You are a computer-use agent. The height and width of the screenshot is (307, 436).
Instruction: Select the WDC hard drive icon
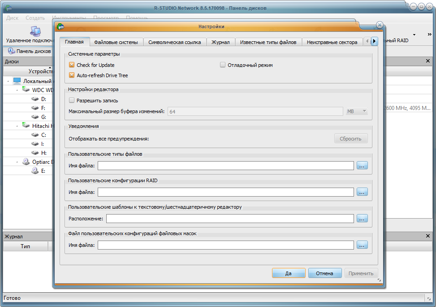(x=26, y=90)
